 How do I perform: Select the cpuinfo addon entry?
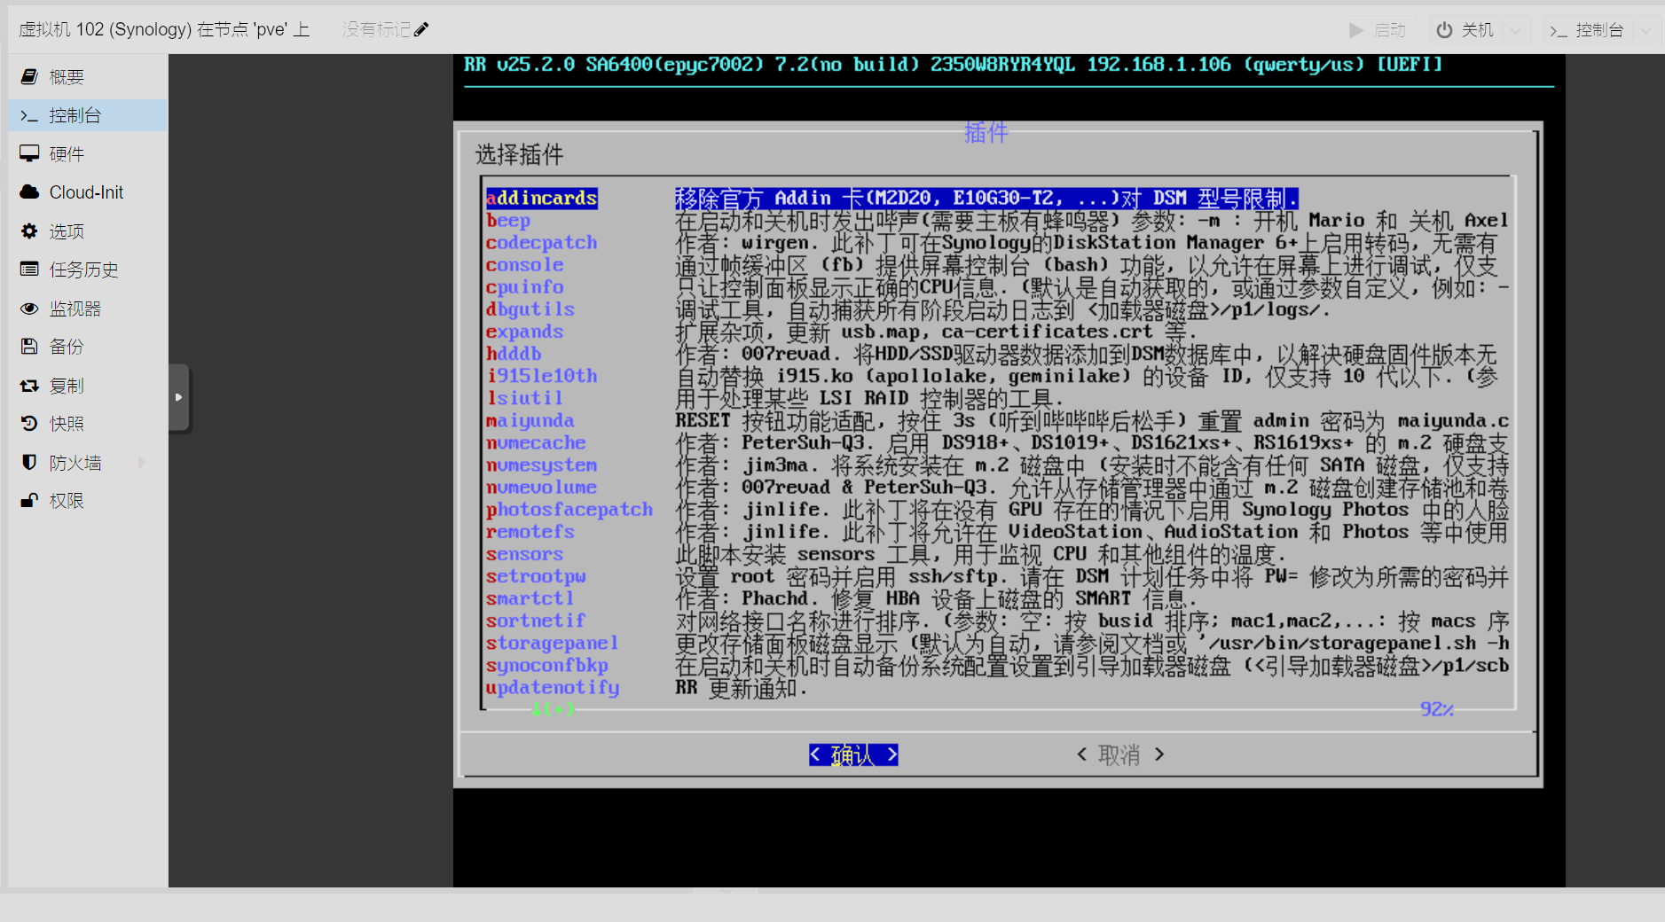click(x=525, y=286)
